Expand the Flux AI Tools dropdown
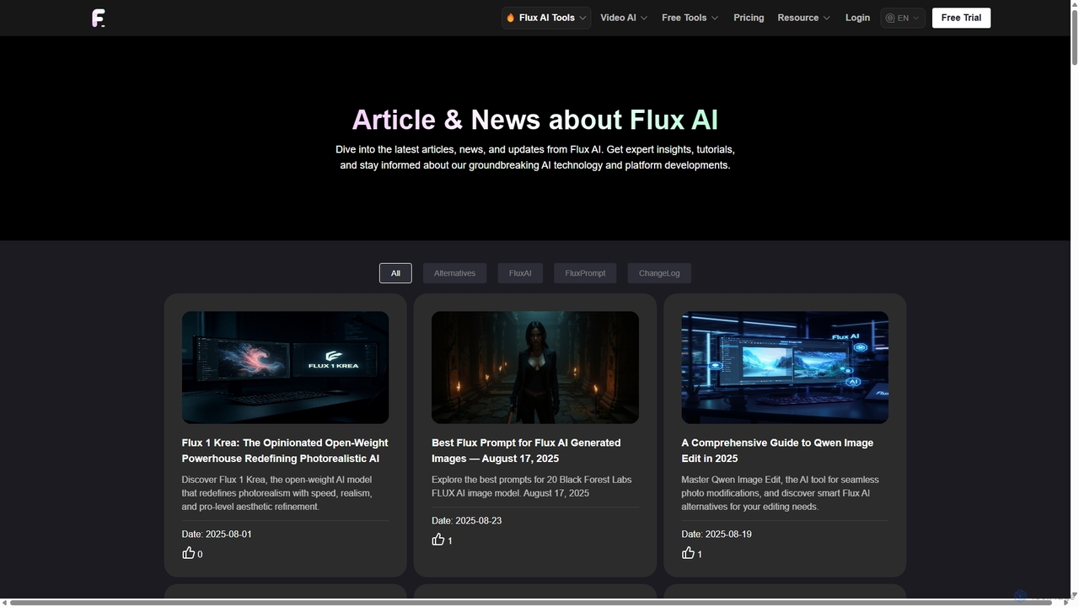The height and width of the screenshot is (607, 1079). coord(546,18)
